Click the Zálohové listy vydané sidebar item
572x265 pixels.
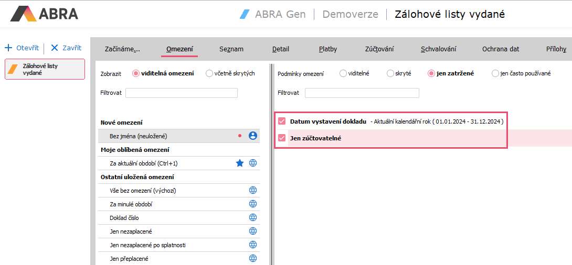[45, 69]
